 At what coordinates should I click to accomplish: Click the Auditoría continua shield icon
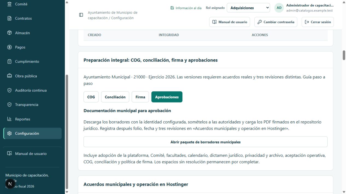[x=10, y=90]
